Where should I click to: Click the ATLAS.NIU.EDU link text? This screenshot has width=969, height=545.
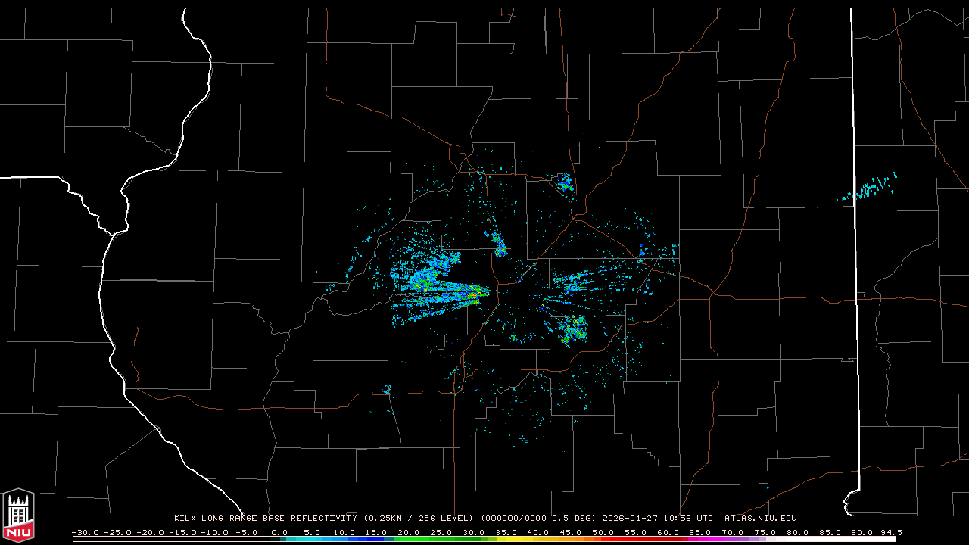coord(760,519)
